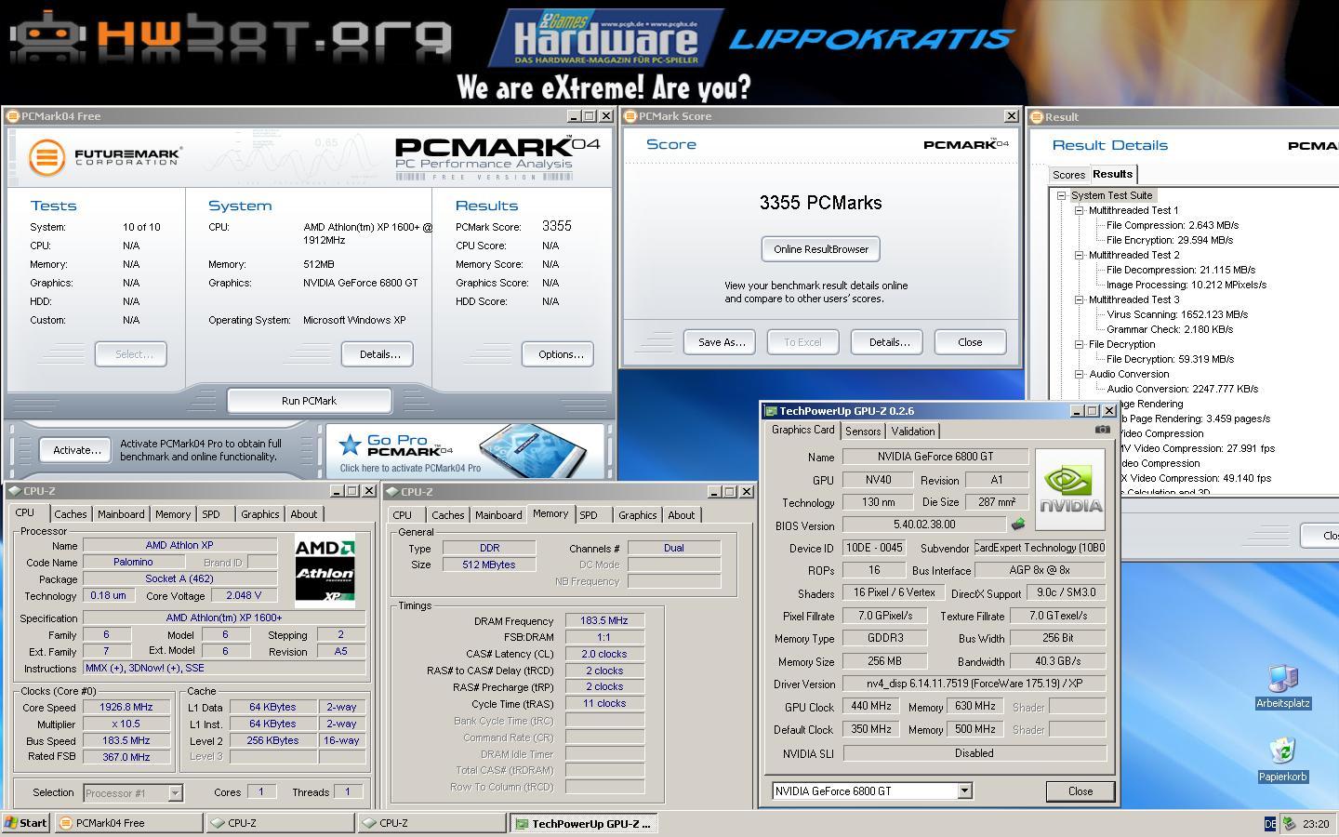Select Grammar Check 2.180 KB/s row

tap(1169, 329)
